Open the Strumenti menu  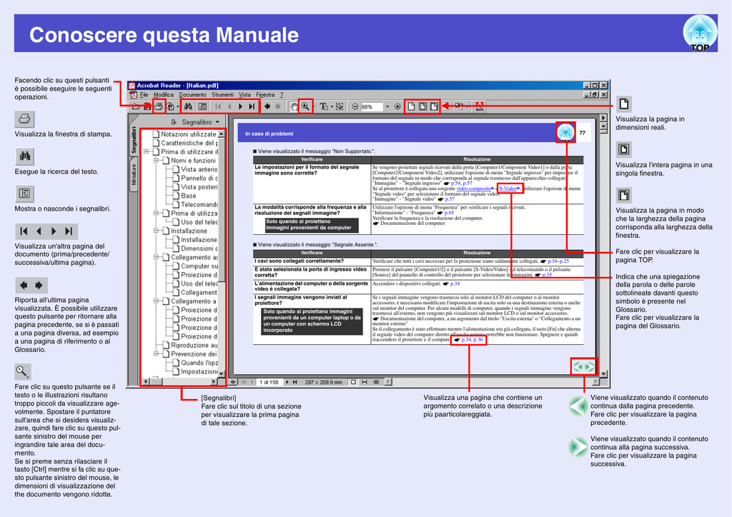pyautogui.click(x=223, y=95)
